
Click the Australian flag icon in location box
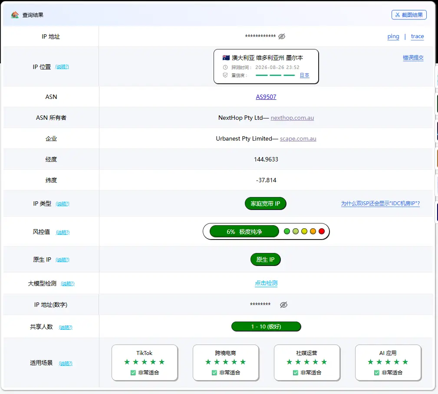coord(226,58)
